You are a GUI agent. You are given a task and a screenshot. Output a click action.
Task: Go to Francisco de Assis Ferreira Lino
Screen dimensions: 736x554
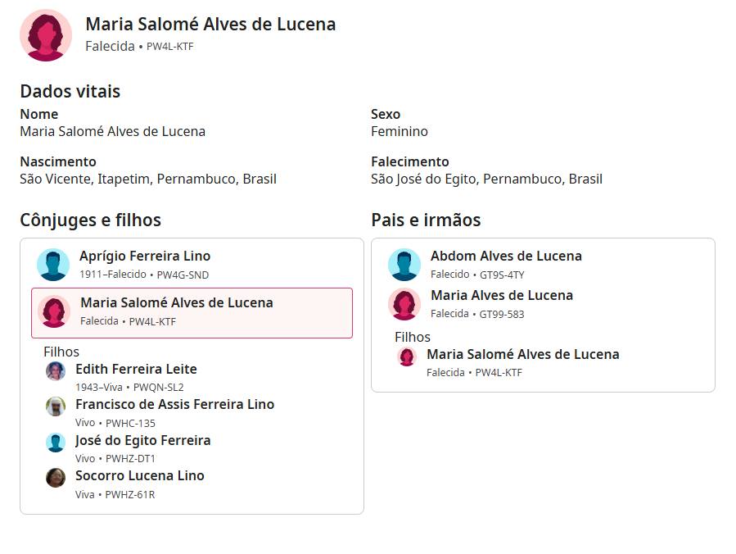coord(174,404)
